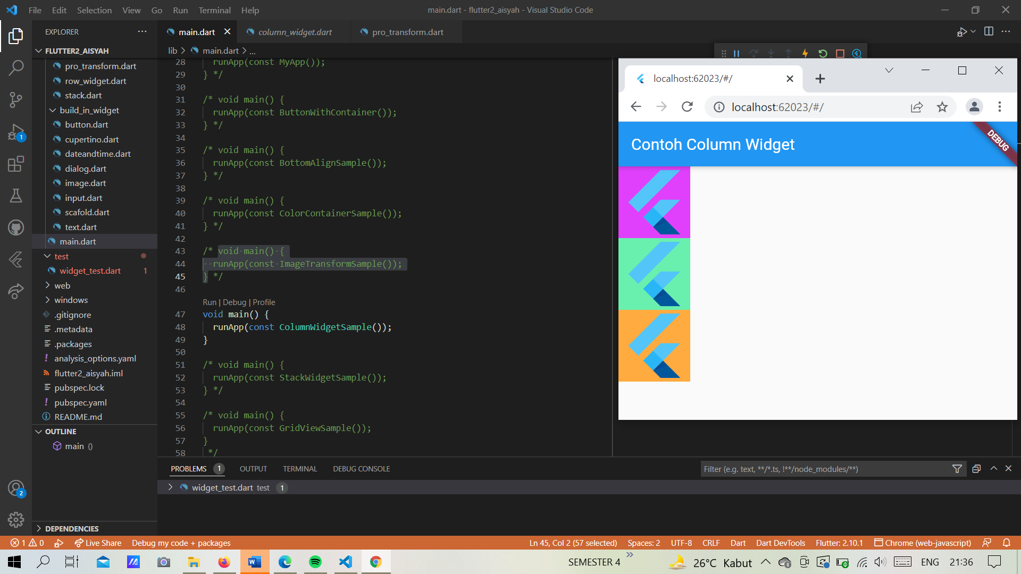Click UTF-8 encoding in status bar
The height and width of the screenshot is (574, 1021).
coord(681,543)
